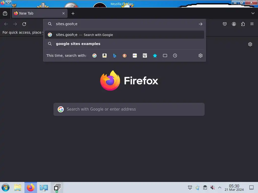Reload the current page
The width and height of the screenshot is (258, 193).
click(x=24, y=24)
